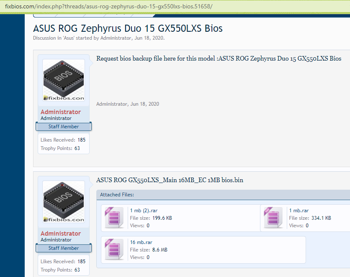This screenshot has height=277, width=350.
Task: Click RAR icon for '16 mb.rar'
Action: click(x=114, y=249)
